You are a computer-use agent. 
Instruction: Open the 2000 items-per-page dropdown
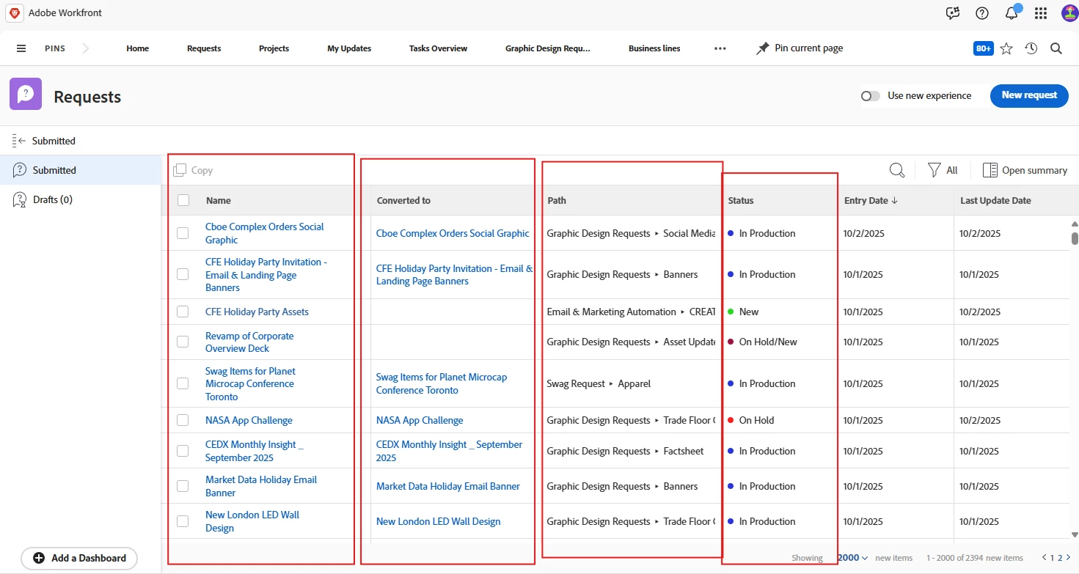point(852,558)
